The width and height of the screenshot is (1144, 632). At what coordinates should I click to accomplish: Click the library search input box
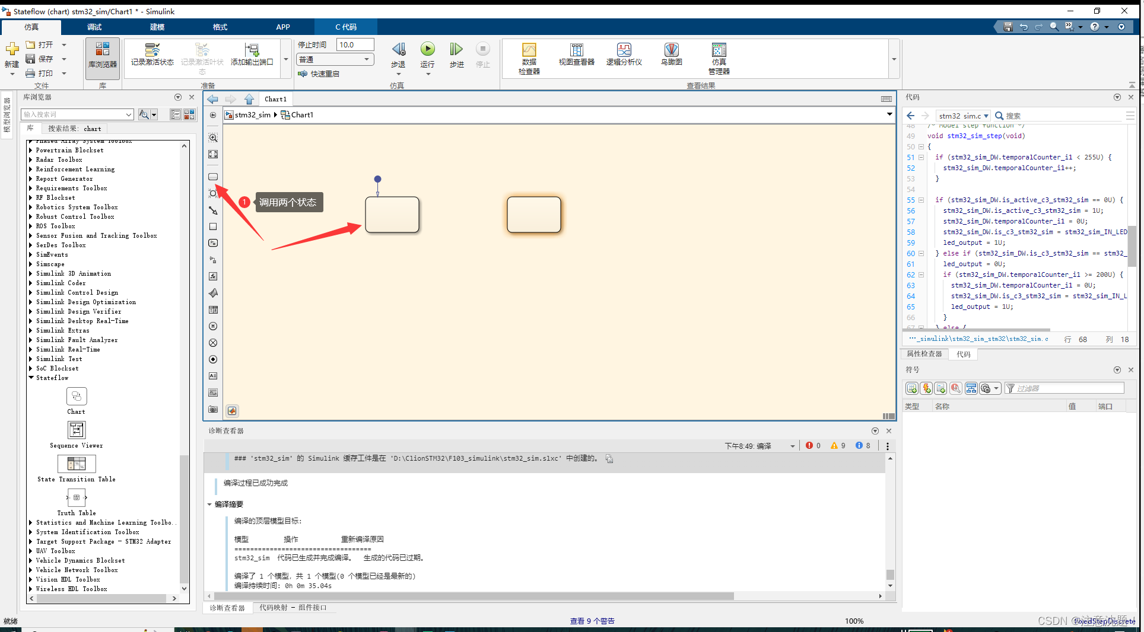point(77,114)
